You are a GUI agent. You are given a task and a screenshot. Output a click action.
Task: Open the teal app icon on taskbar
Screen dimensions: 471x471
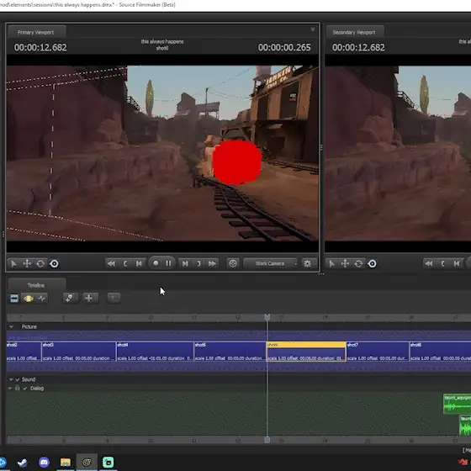pos(108,463)
